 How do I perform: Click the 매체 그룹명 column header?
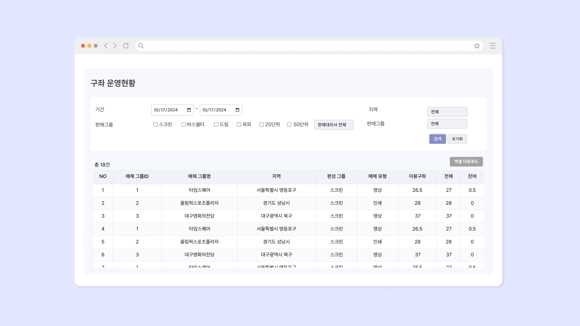click(x=199, y=176)
